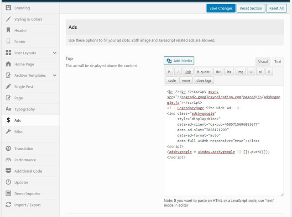Click the Footer bookmark outline icon

click(x=8, y=42)
